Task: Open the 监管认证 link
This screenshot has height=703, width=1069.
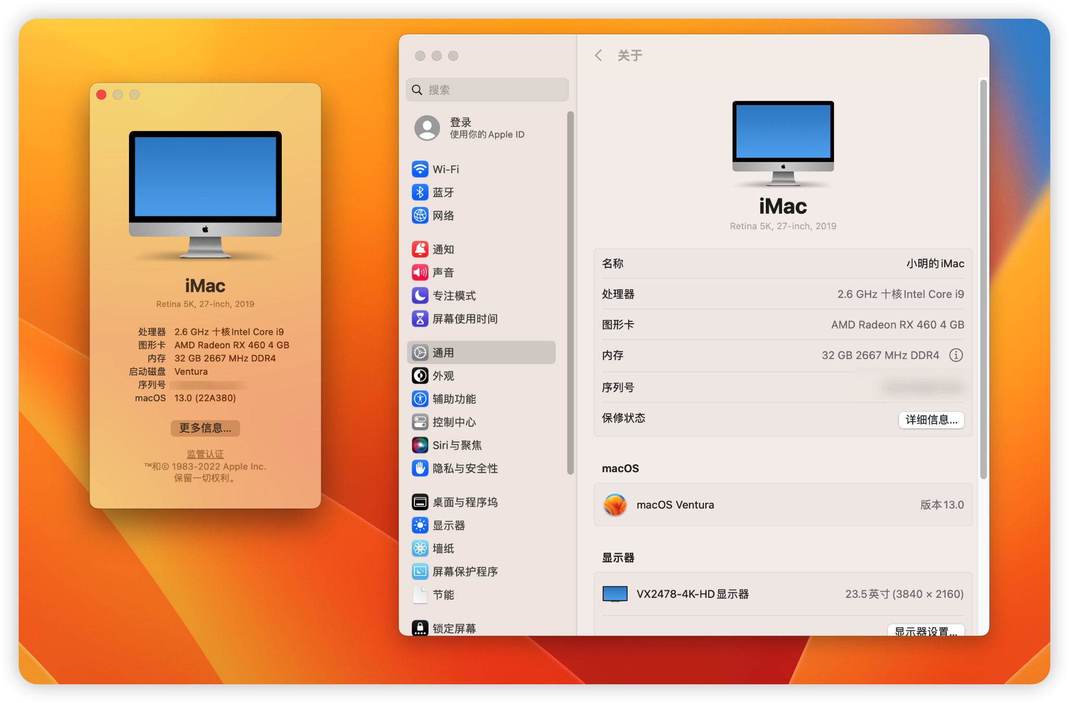Action: 205,454
